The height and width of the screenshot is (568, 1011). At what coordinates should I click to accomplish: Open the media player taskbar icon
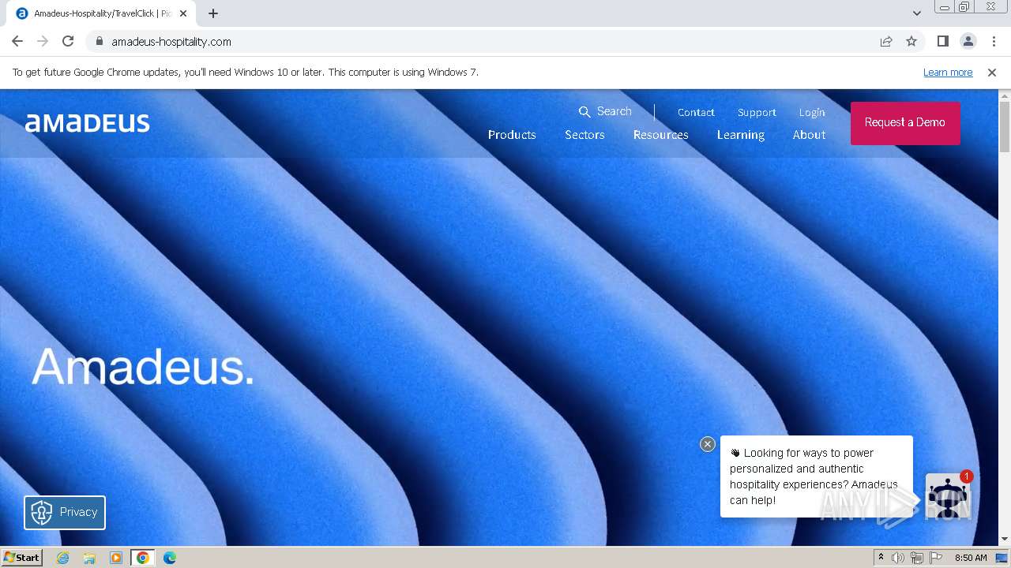116,558
